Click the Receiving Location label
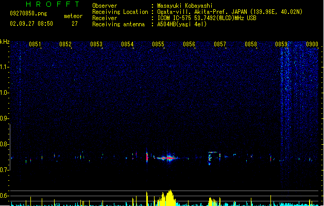This screenshot has width=324, height=206. 120,12
